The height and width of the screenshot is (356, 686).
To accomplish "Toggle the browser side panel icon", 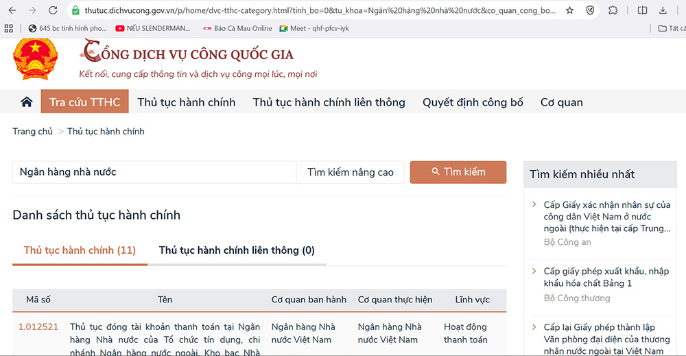I will pos(642,10).
